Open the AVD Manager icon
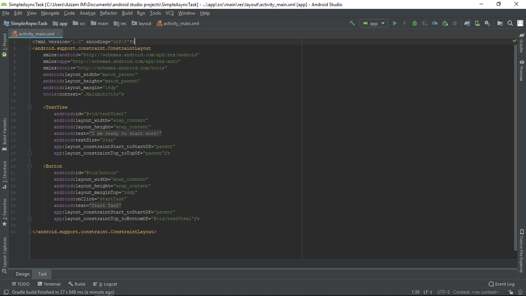 477,23
